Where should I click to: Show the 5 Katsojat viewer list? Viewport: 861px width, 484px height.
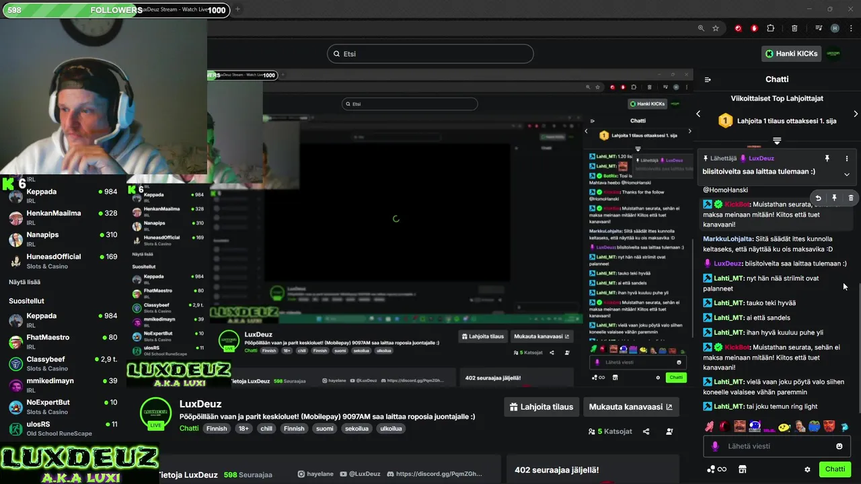(x=610, y=432)
